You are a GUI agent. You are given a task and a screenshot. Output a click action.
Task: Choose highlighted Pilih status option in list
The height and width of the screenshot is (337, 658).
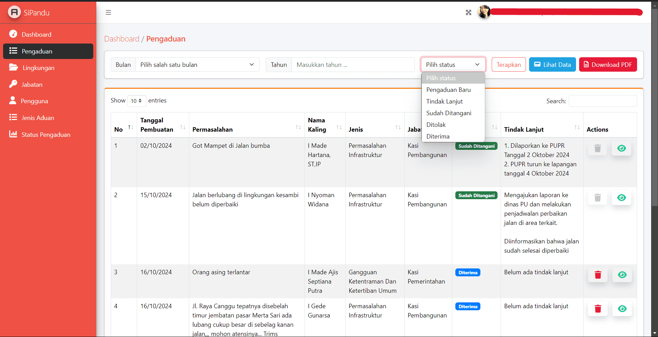tap(453, 78)
